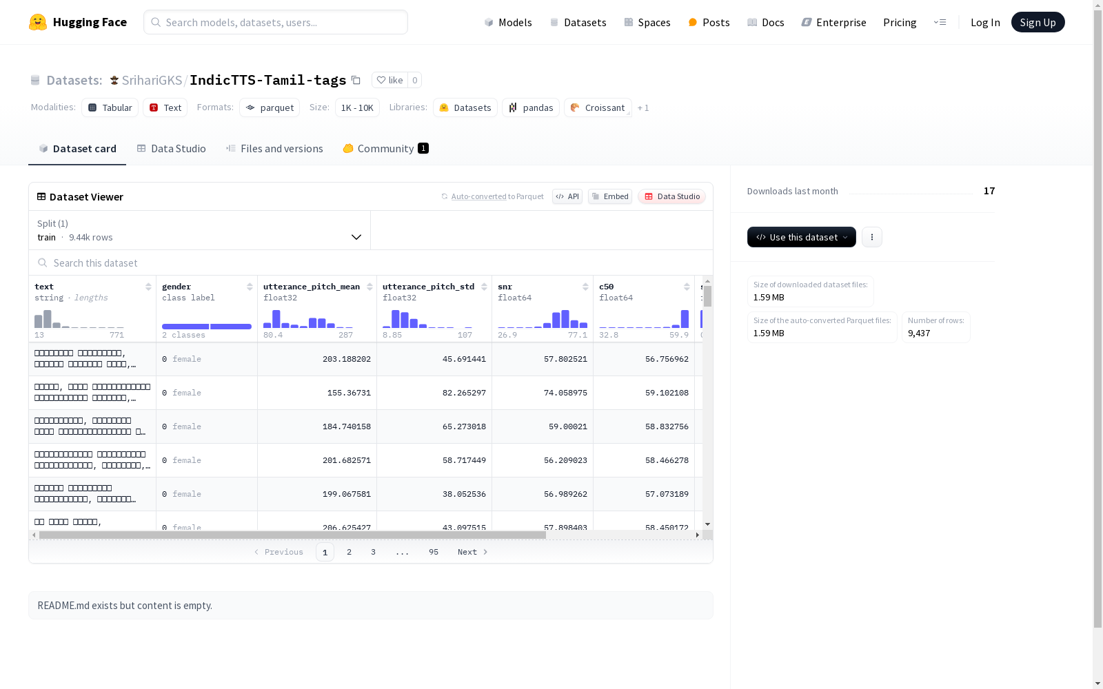Expand the Split train dropdown
The image size is (1103, 689).
coord(200,230)
